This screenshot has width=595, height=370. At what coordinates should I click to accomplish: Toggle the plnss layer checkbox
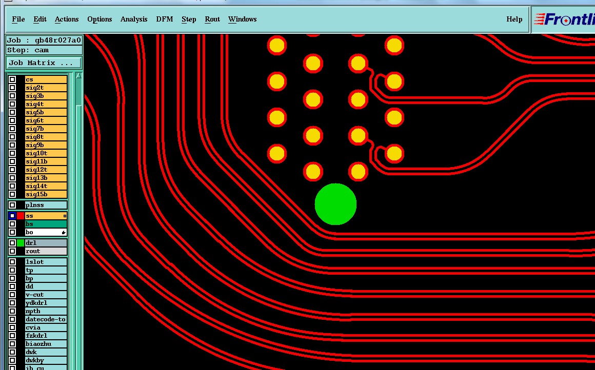12,205
